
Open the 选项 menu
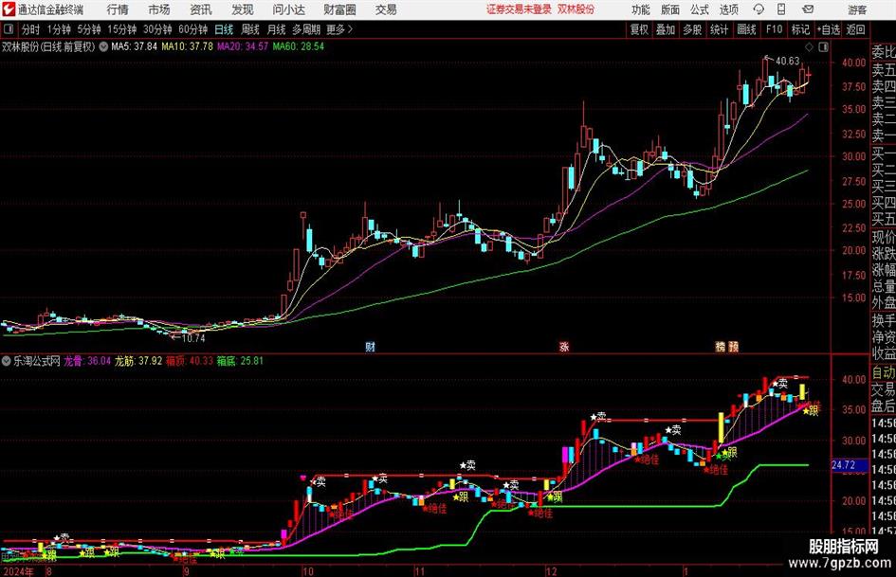click(x=728, y=9)
